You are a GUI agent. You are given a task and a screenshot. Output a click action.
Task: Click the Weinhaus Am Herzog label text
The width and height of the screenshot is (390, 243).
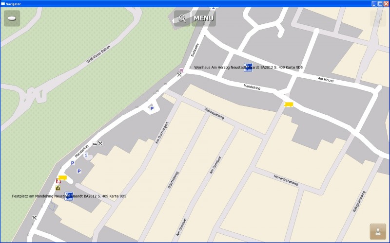tap(218, 68)
